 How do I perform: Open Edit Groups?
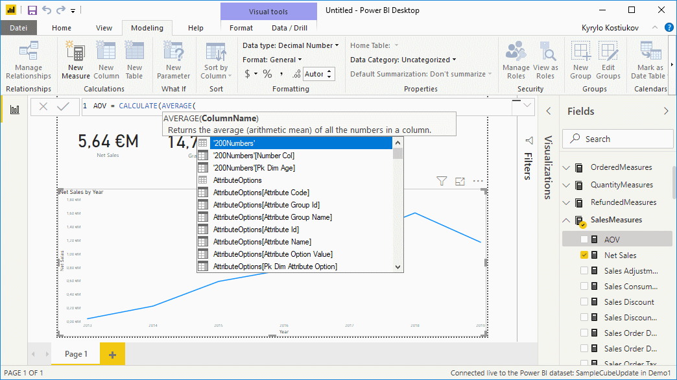tap(608, 60)
